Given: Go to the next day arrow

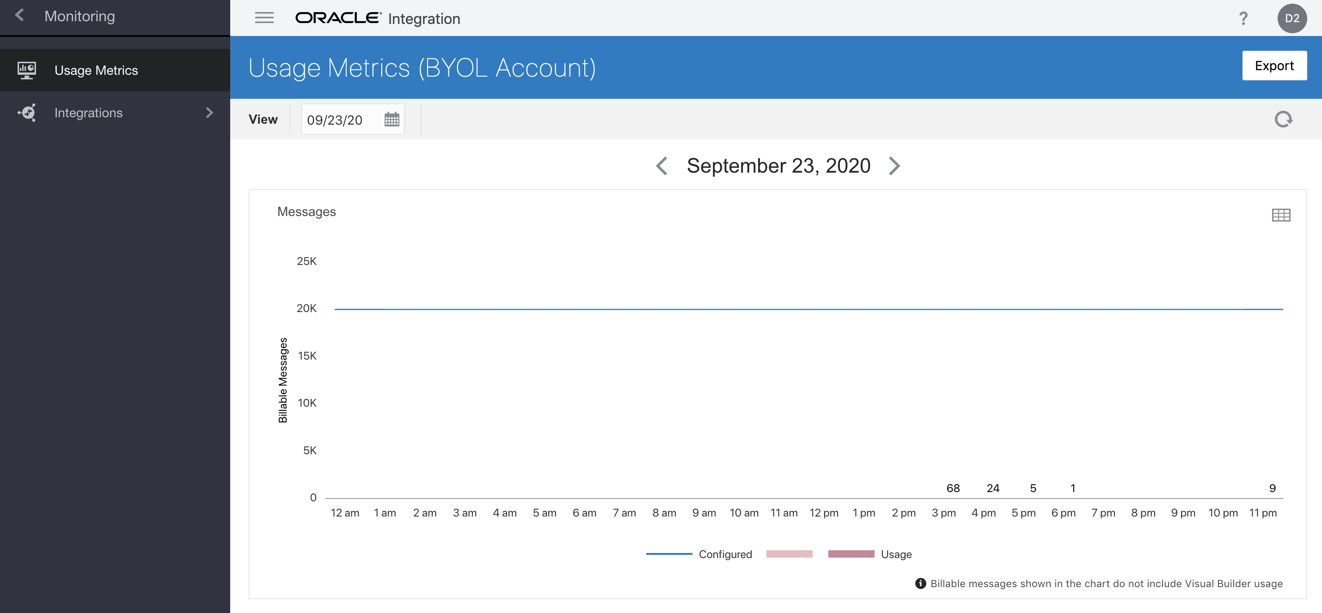Looking at the screenshot, I should [x=894, y=166].
